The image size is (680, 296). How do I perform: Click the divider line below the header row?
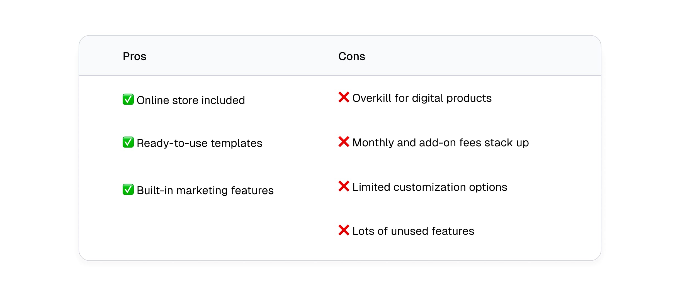click(340, 75)
